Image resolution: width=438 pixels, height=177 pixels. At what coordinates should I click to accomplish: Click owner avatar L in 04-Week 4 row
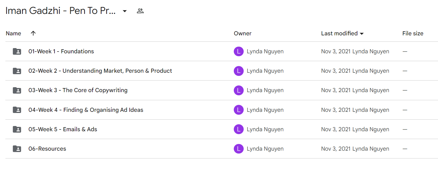pyautogui.click(x=239, y=110)
